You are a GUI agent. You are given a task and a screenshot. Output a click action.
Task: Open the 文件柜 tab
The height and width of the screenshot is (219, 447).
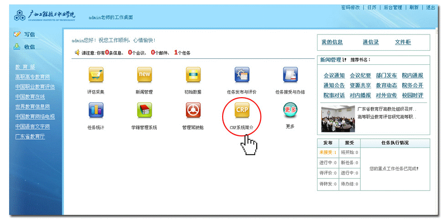pos(403,42)
